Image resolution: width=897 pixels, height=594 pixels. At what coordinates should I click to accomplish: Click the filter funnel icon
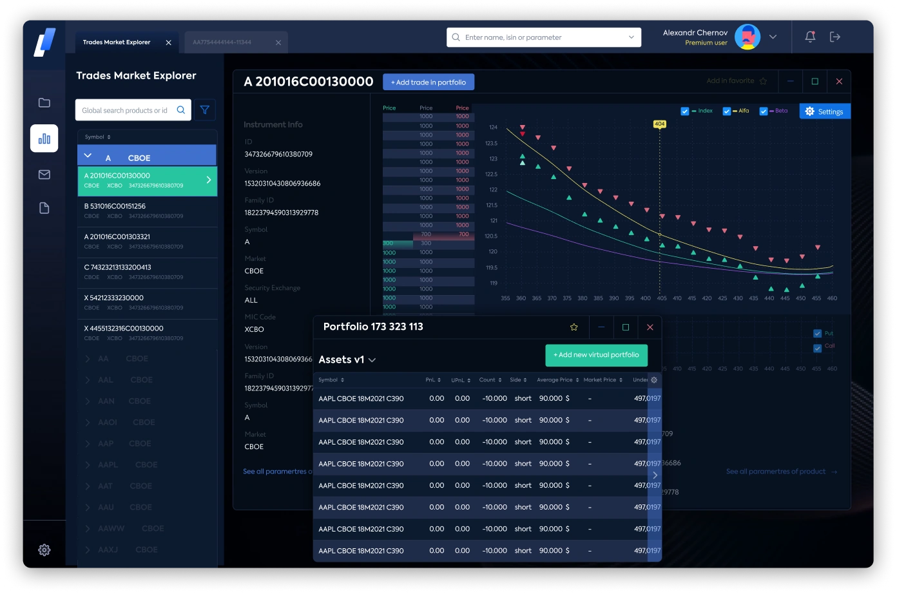click(x=205, y=110)
